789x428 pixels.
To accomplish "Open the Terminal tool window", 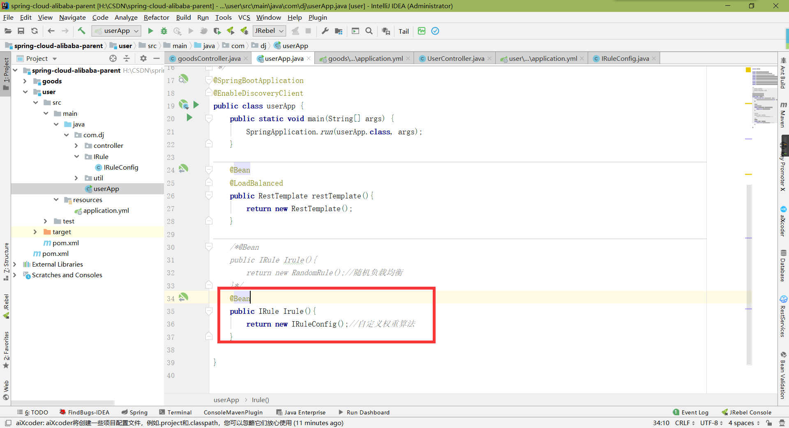I will coord(175,412).
